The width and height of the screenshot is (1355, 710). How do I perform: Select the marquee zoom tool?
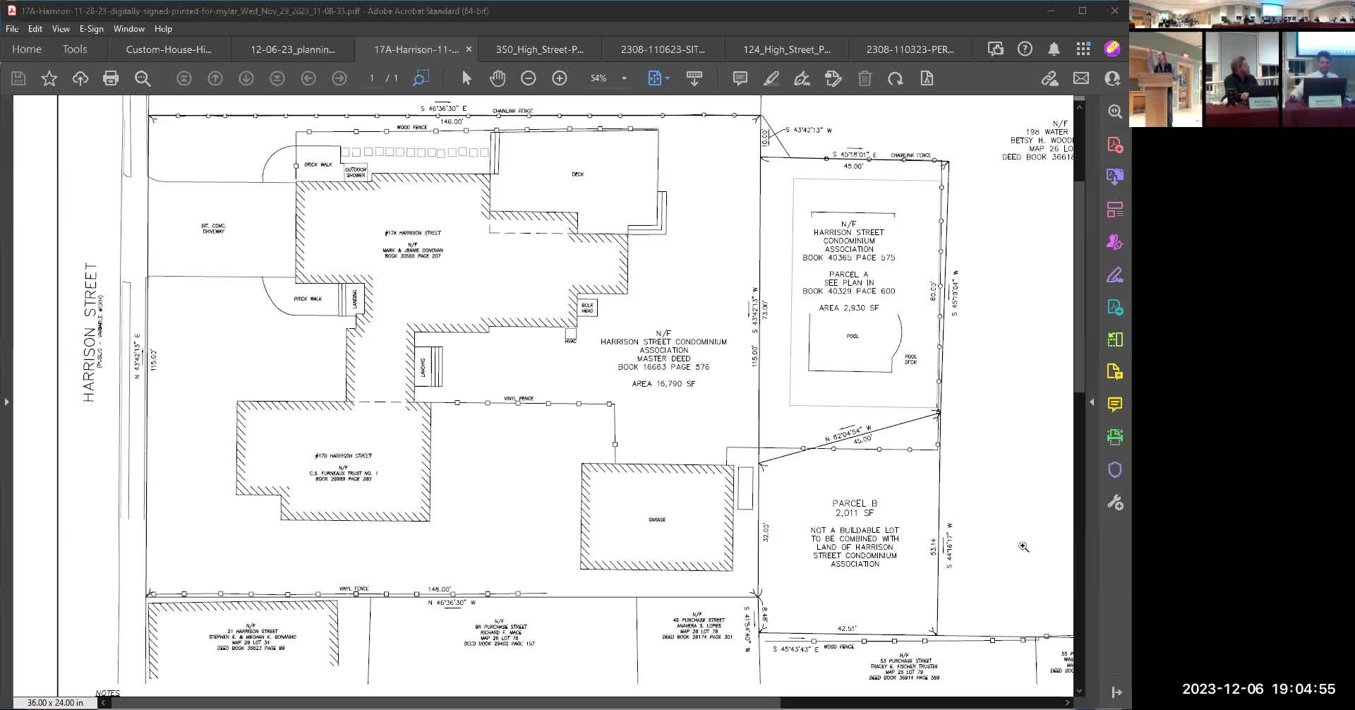coord(421,78)
